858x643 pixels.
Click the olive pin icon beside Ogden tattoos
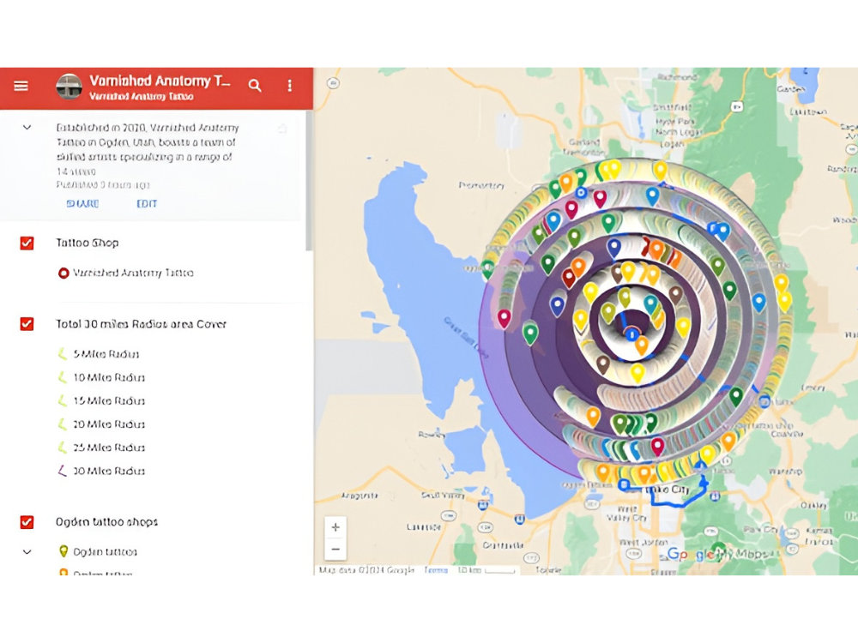coord(63,551)
